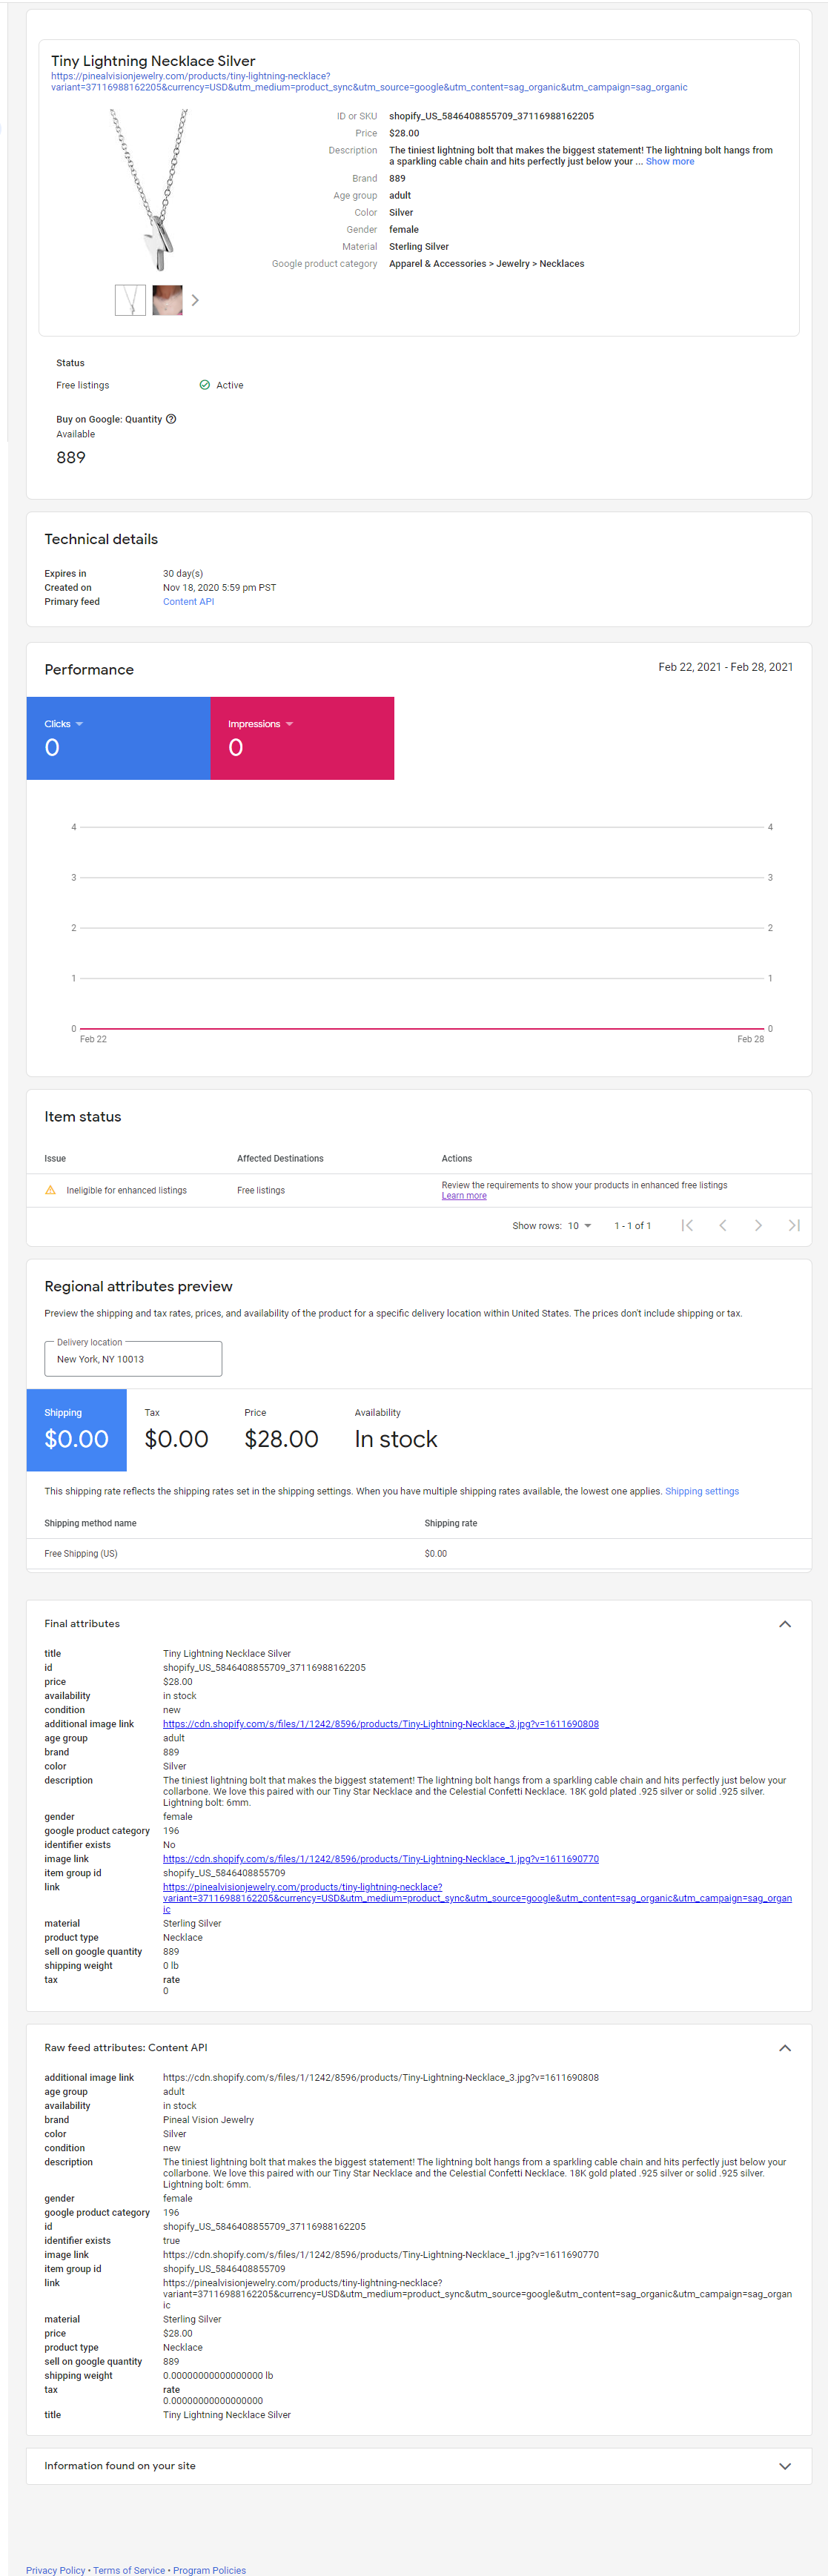Select the Tax tab in regional preview

[176, 1430]
